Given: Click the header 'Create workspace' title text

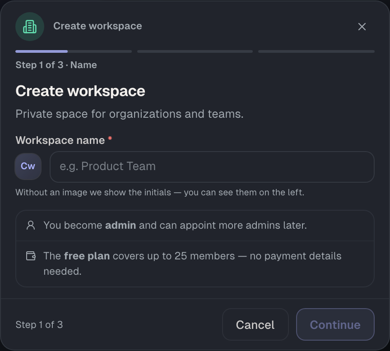Looking at the screenshot, I should (x=98, y=26).
